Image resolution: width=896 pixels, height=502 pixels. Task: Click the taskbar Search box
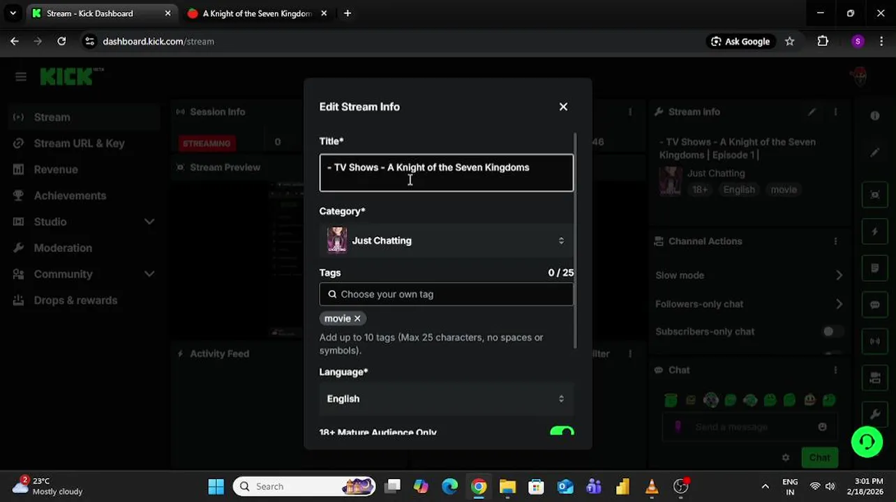[304, 487]
